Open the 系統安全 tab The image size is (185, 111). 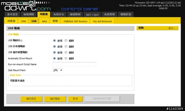(59, 14)
